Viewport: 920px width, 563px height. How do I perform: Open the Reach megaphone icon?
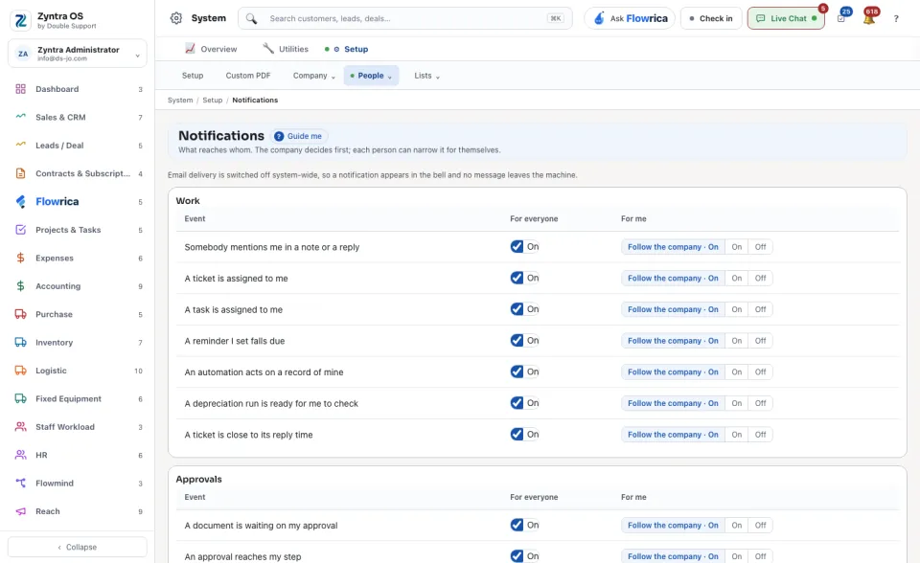[20, 511]
